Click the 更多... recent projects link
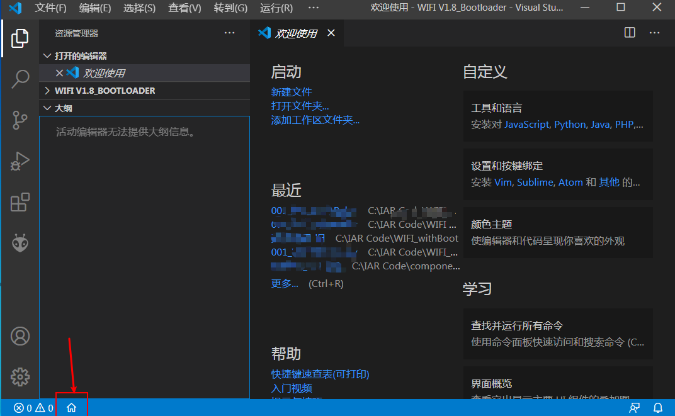This screenshot has width=675, height=416. click(x=285, y=283)
